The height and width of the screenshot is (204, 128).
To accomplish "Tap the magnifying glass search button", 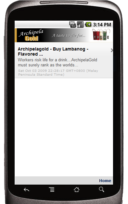I will click(x=101, y=189).
